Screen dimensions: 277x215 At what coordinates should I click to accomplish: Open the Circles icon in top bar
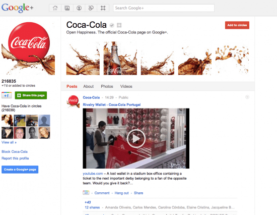[x=91, y=8]
